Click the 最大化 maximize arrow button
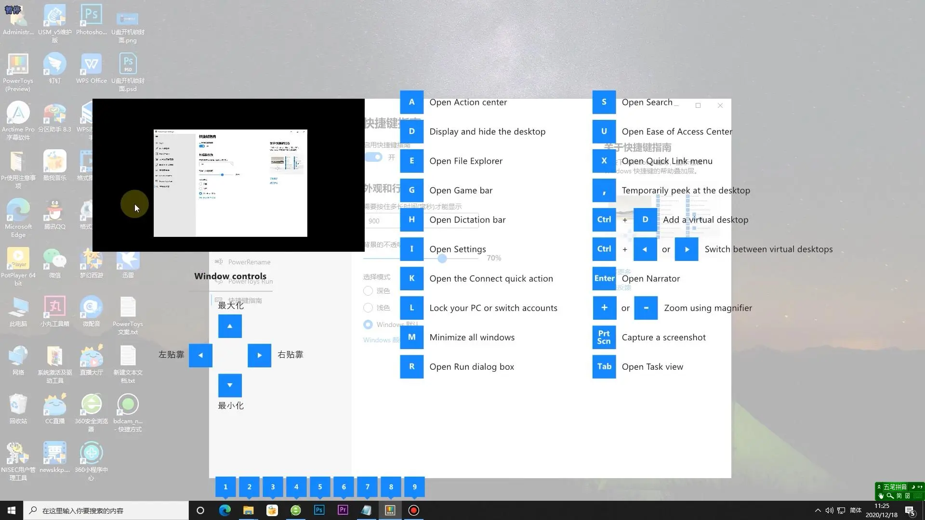 point(229,325)
